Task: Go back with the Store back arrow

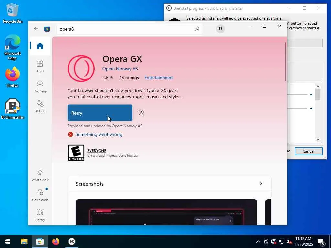Action: [36, 29]
